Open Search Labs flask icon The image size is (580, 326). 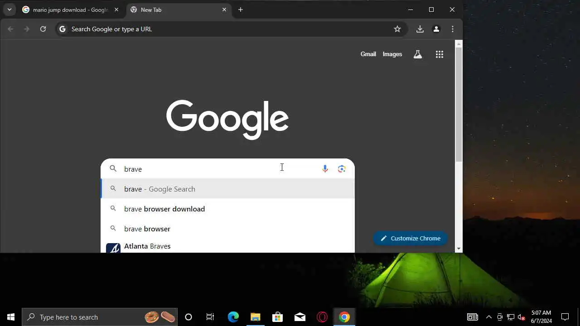tap(418, 54)
